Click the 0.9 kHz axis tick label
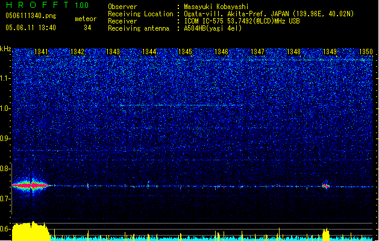This screenshot has width=379, height=241. tap(5, 139)
